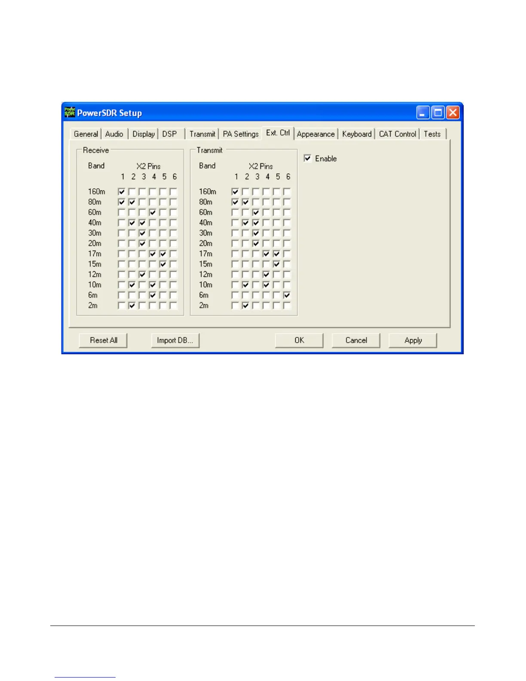Viewport: 526px width, 681px height.
Task: Confirm with the OK button
Action: tap(299, 340)
